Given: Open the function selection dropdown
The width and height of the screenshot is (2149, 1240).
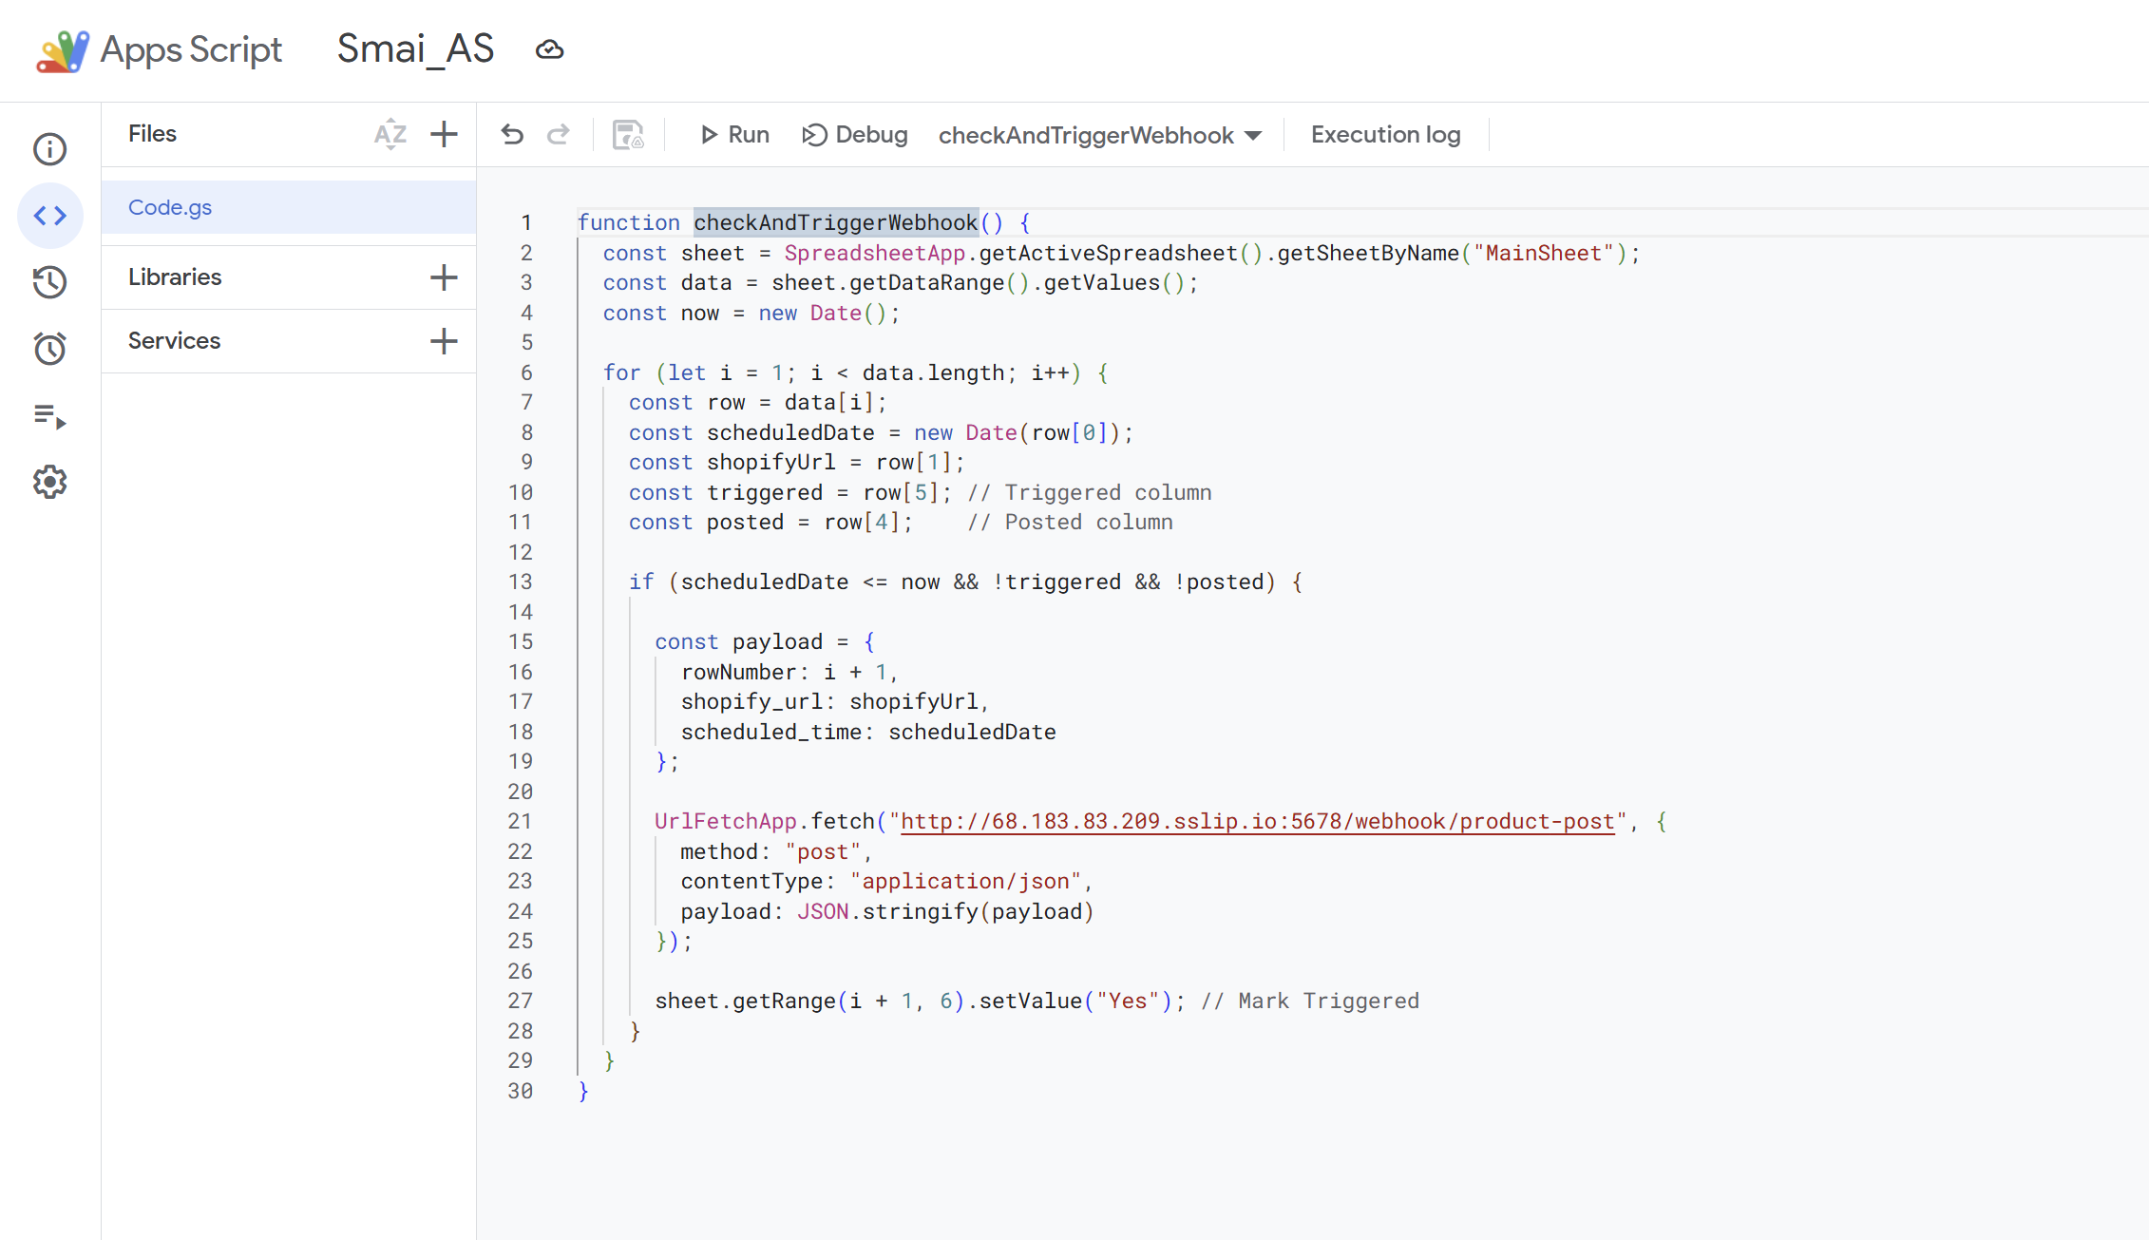Looking at the screenshot, I should [x=1254, y=135].
